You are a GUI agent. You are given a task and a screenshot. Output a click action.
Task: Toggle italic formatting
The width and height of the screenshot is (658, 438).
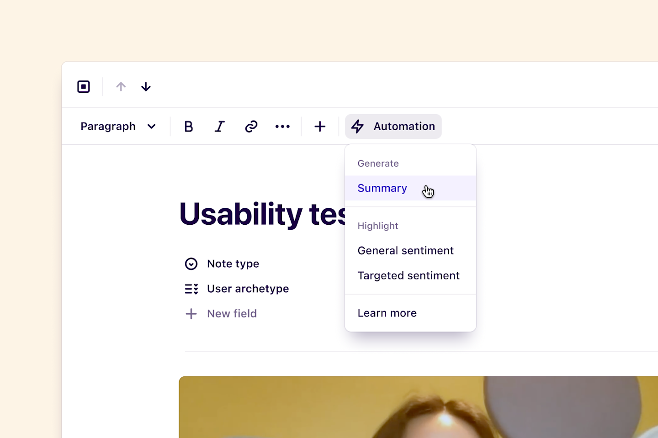pyautogui.click(x=220, y=127)
